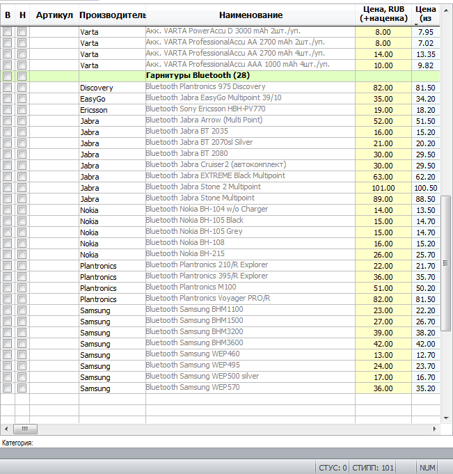This screenshot has height=474, width=453.
Task: Check the Н box for Bluetooth Samsung WEP570
Action: coord(22,388)
